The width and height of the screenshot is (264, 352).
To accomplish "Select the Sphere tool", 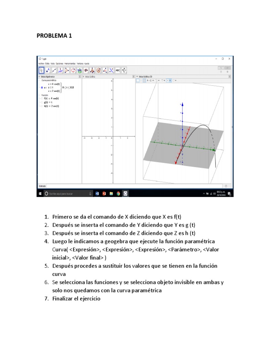I will click(99, 70).
